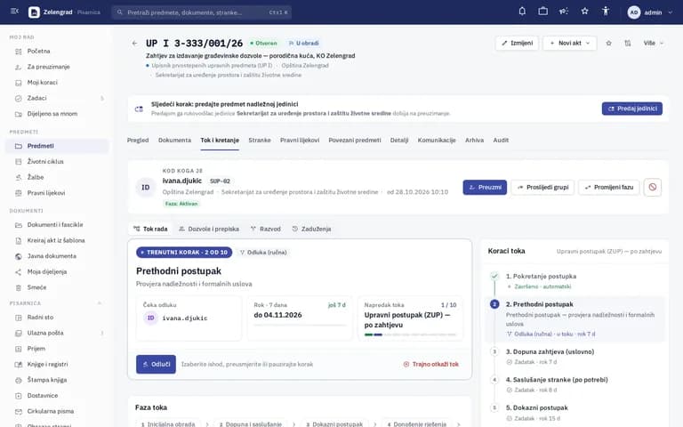Open Štampa knjiga in sidebar

tap(57, 380)
